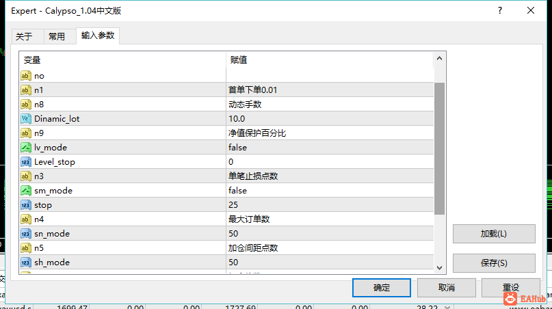The height and width of the screenshot is (309, 552).
Task: Load parameters with 加载(L) button
Action: pyautogui.click(x=494, y=234)
